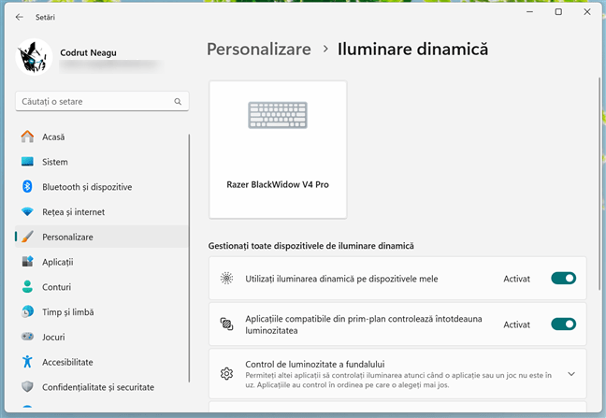The image size is (606, 418).
Task: Open the Sistem settings category
Action: click(x=54, y=162)
